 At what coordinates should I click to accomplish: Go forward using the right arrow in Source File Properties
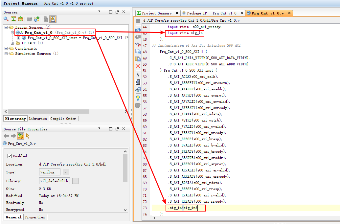point(13,136)
